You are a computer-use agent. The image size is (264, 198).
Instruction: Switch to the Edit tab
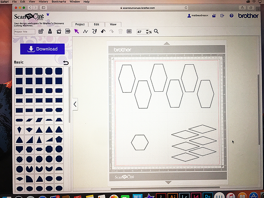tap(96, 24)
